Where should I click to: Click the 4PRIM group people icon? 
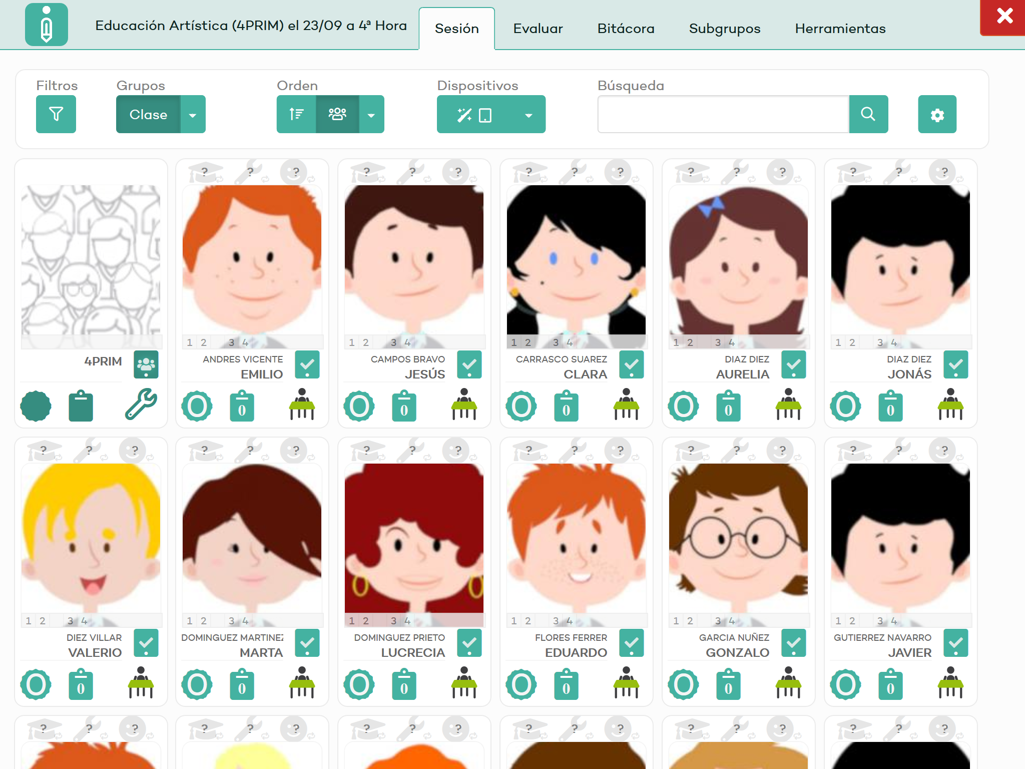pyautogui.click(x=146, y=364)
